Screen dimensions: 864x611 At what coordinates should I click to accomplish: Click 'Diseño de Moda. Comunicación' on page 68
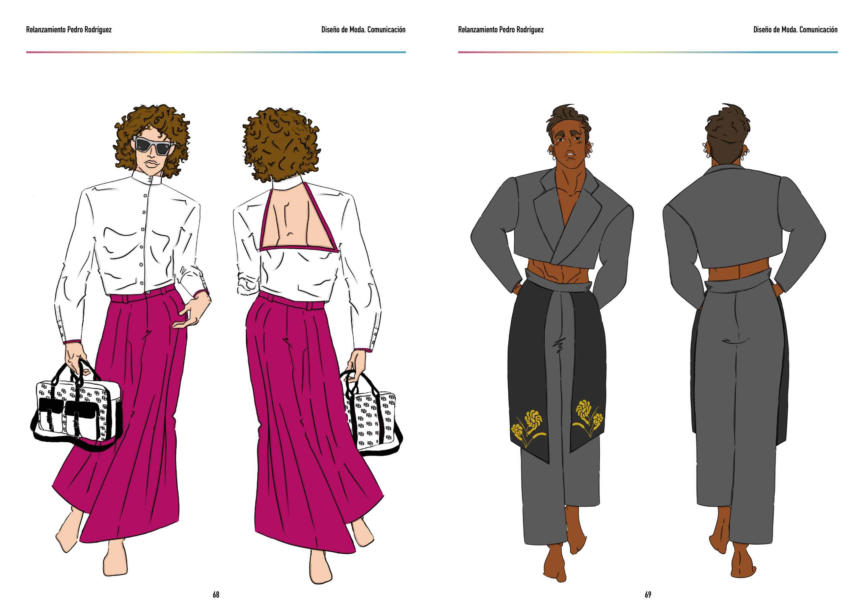click(x=363, y=30)
